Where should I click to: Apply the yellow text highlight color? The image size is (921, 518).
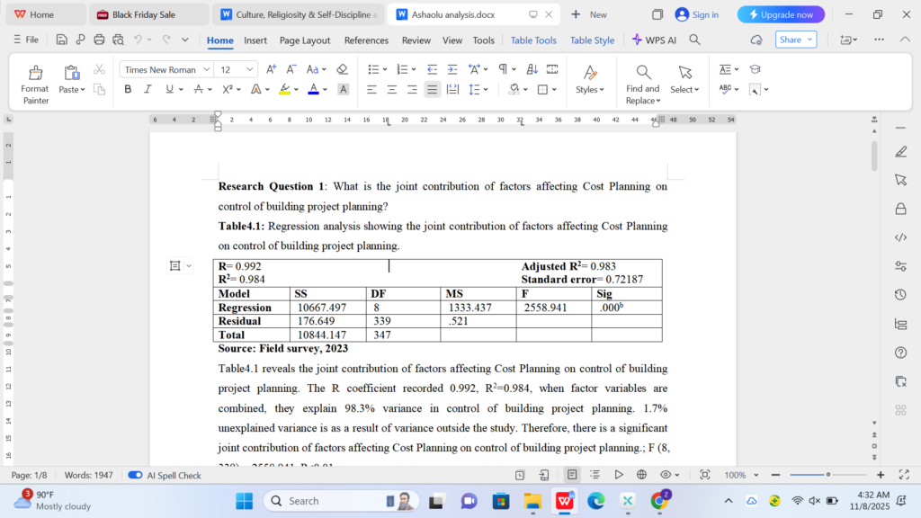tap(284, 89)
